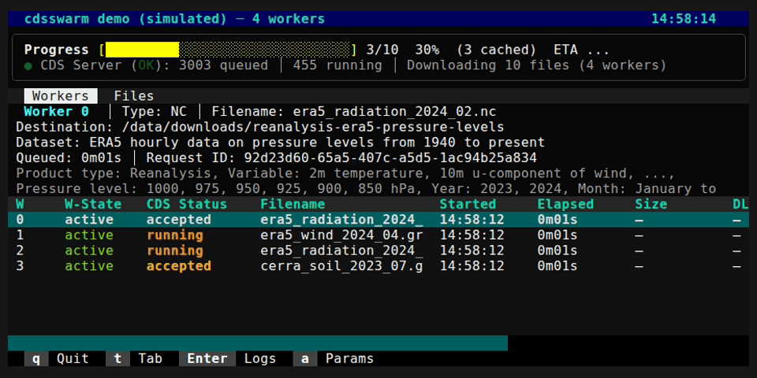Click the 'a' key hint
This screenshot has width=757, height=378.
pos(304,359)
